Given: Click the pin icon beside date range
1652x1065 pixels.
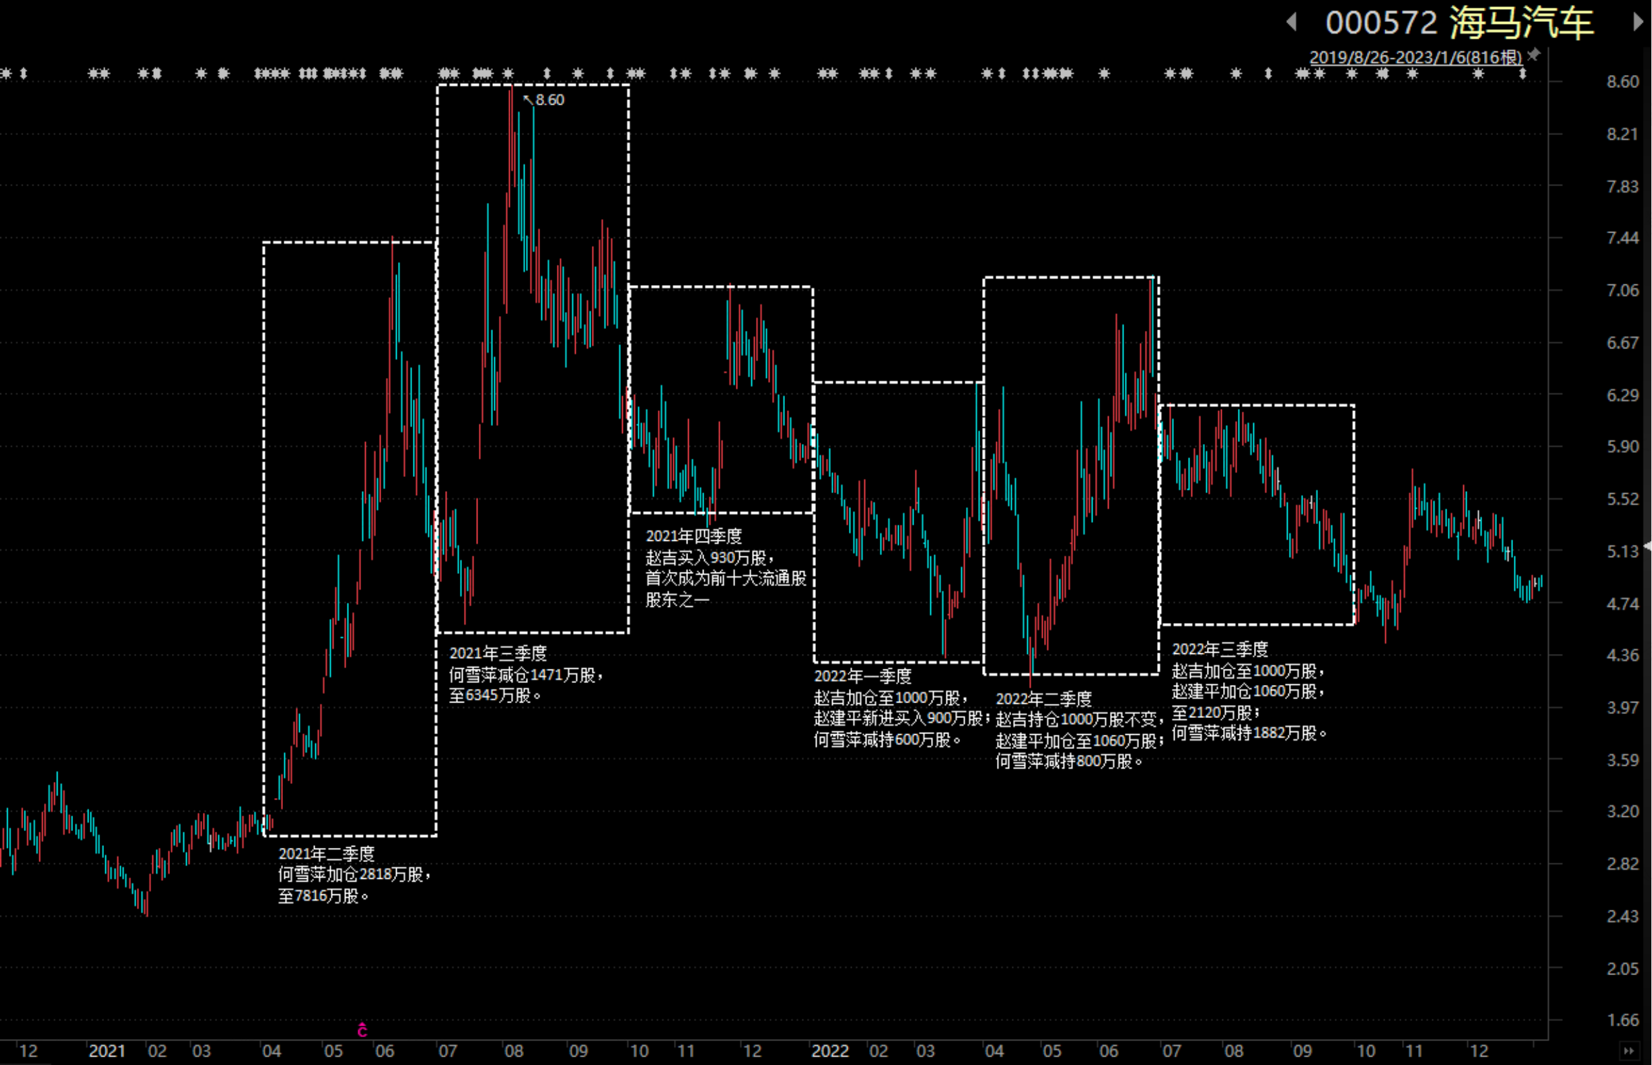Looking at the screenshot, I should pyautogui.click(x=1533, y=55).
